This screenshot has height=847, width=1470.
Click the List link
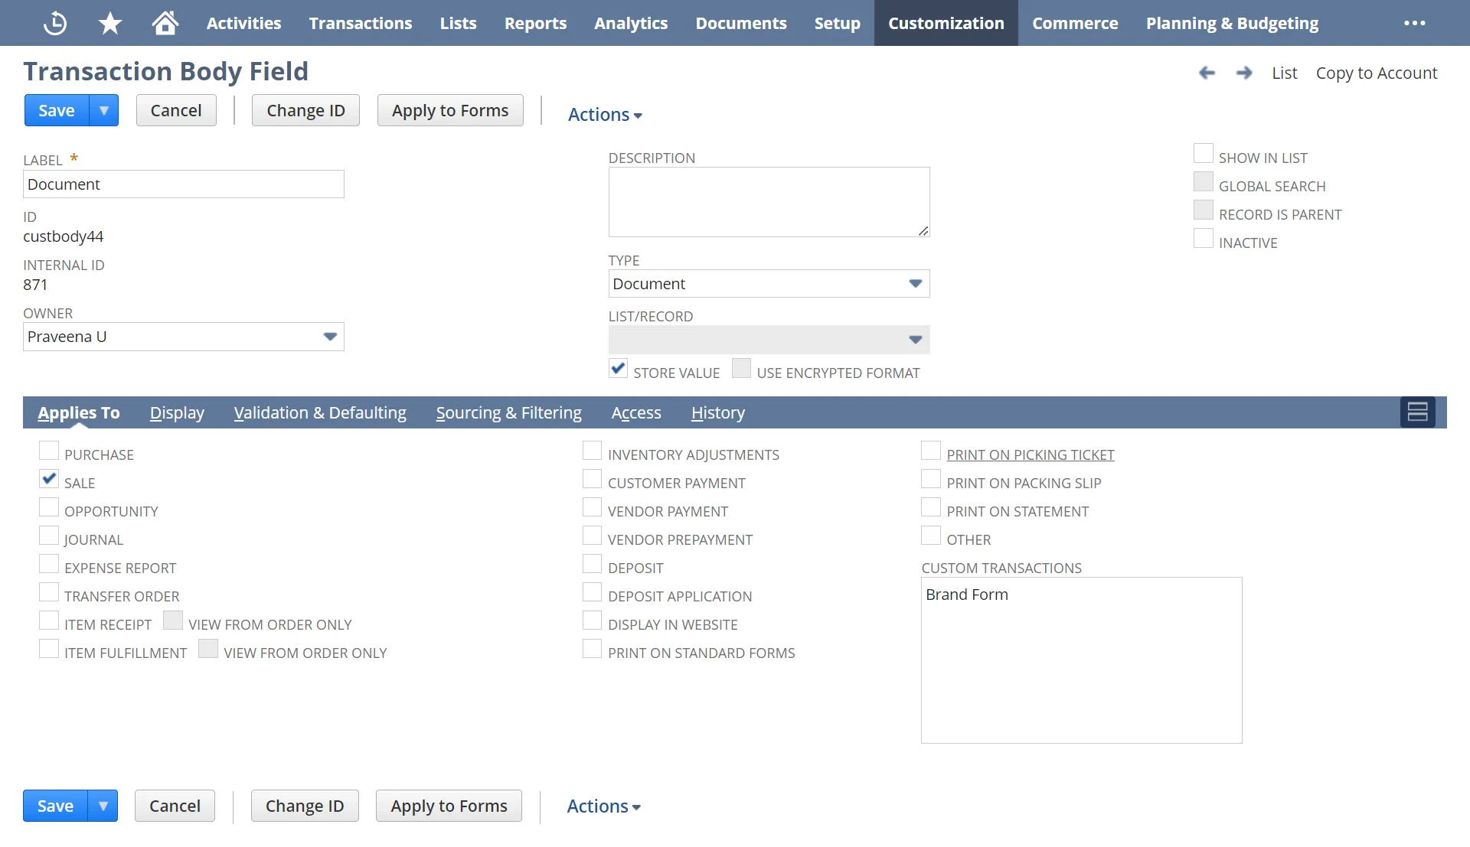coord(1284,73)
